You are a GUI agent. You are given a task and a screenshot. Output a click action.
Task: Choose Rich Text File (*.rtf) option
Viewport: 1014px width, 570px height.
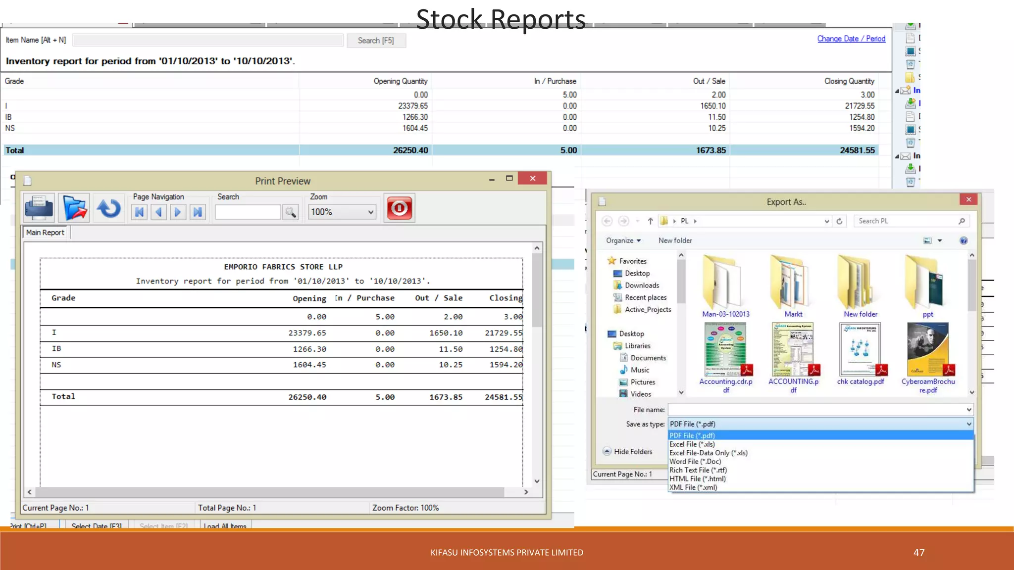pos(820,470)
